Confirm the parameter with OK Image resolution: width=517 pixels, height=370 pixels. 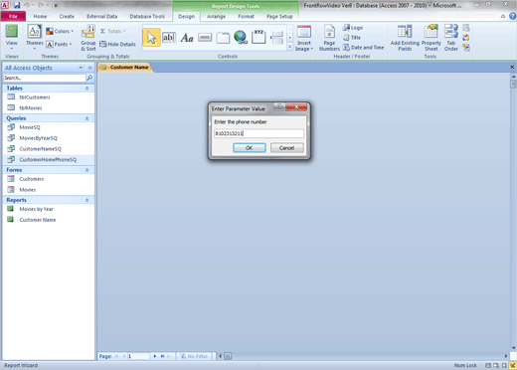point(250,148)
